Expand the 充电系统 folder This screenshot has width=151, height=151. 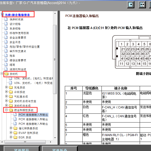6,87
